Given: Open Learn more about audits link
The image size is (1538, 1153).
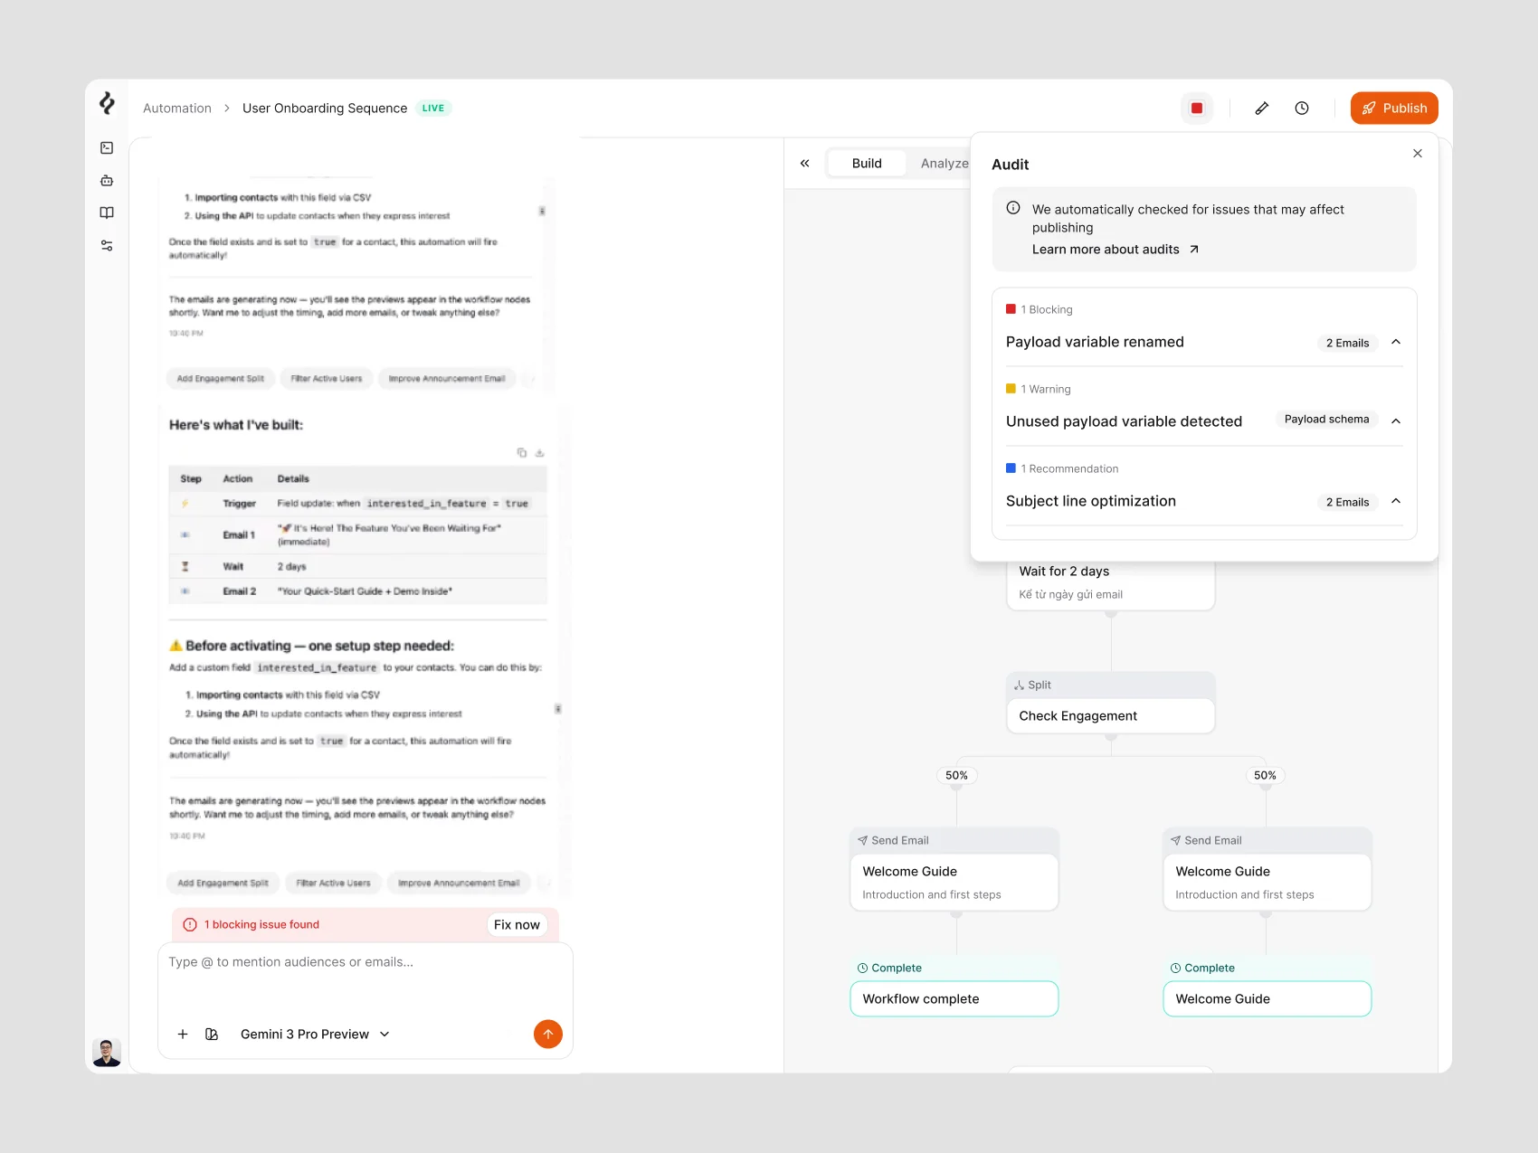Looking at the screenshot, I should (1116, 250).
